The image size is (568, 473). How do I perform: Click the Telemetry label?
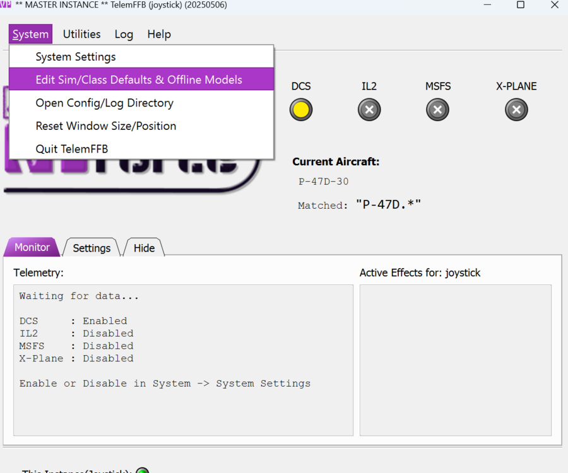[38, 272]
